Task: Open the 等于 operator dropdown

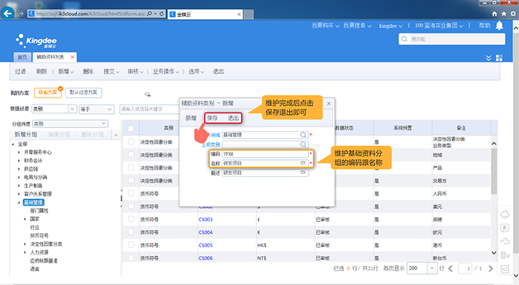Action: coord(109,109)
